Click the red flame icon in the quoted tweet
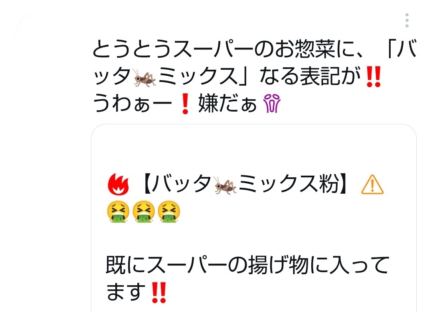Image resolution: width=431 pixels, height=312 pixels. [x=118, y=184]
